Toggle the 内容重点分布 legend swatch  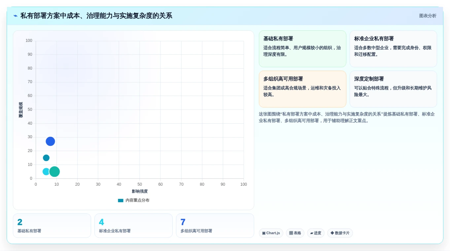click(121, 201)
